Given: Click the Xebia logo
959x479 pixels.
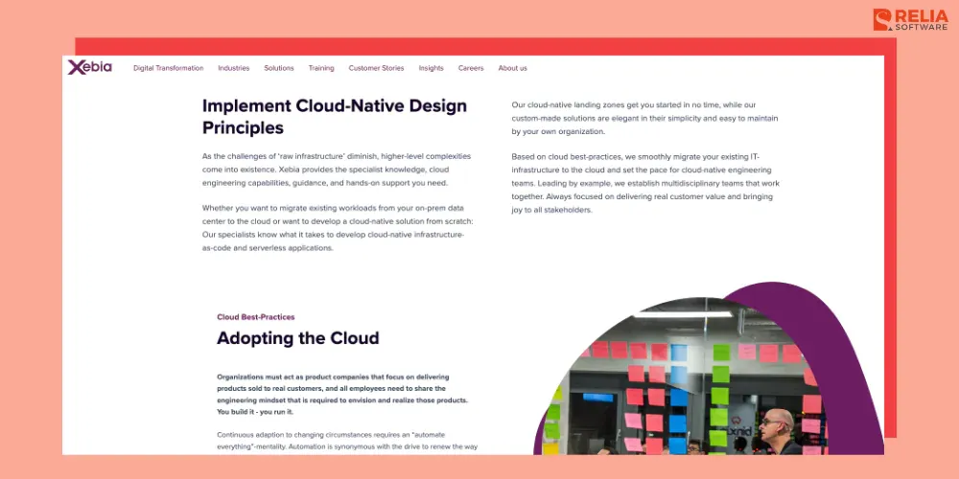Looking at the screenshot, I should coord(90,67).
